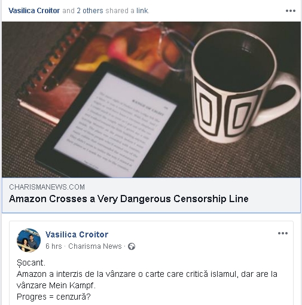Open the "link" word in the share header
Viewport: 302px width, 305px height.
pos(142,11)
